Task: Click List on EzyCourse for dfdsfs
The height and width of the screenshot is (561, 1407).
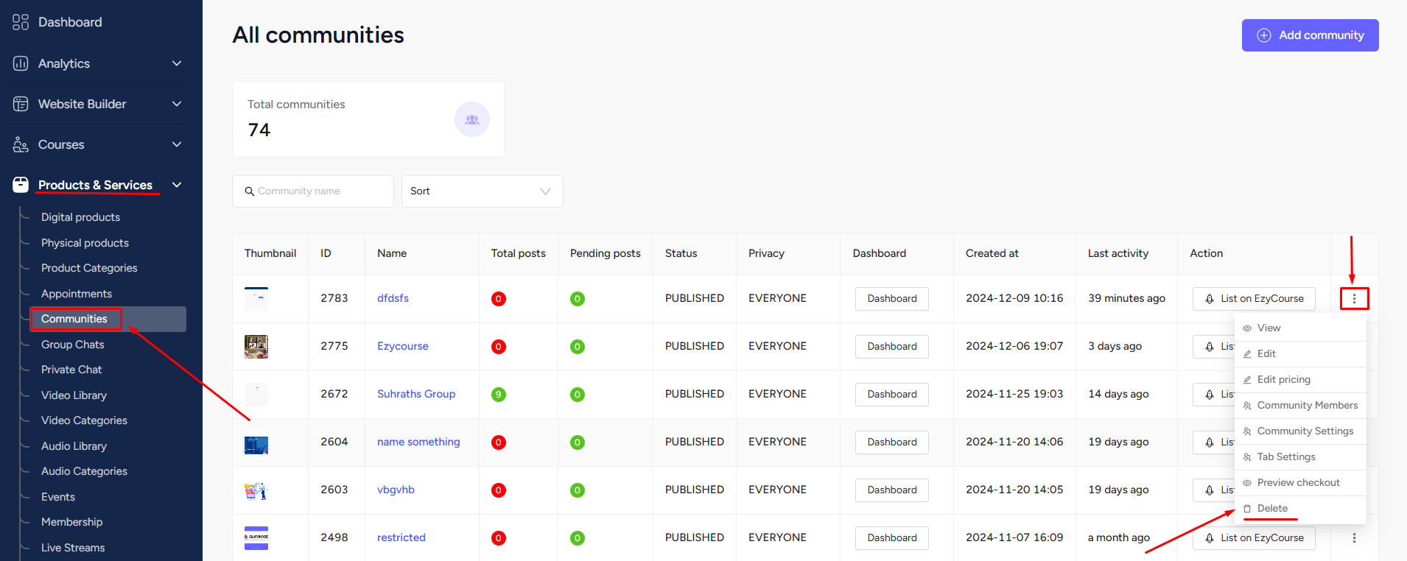Action: point(1254,299)
